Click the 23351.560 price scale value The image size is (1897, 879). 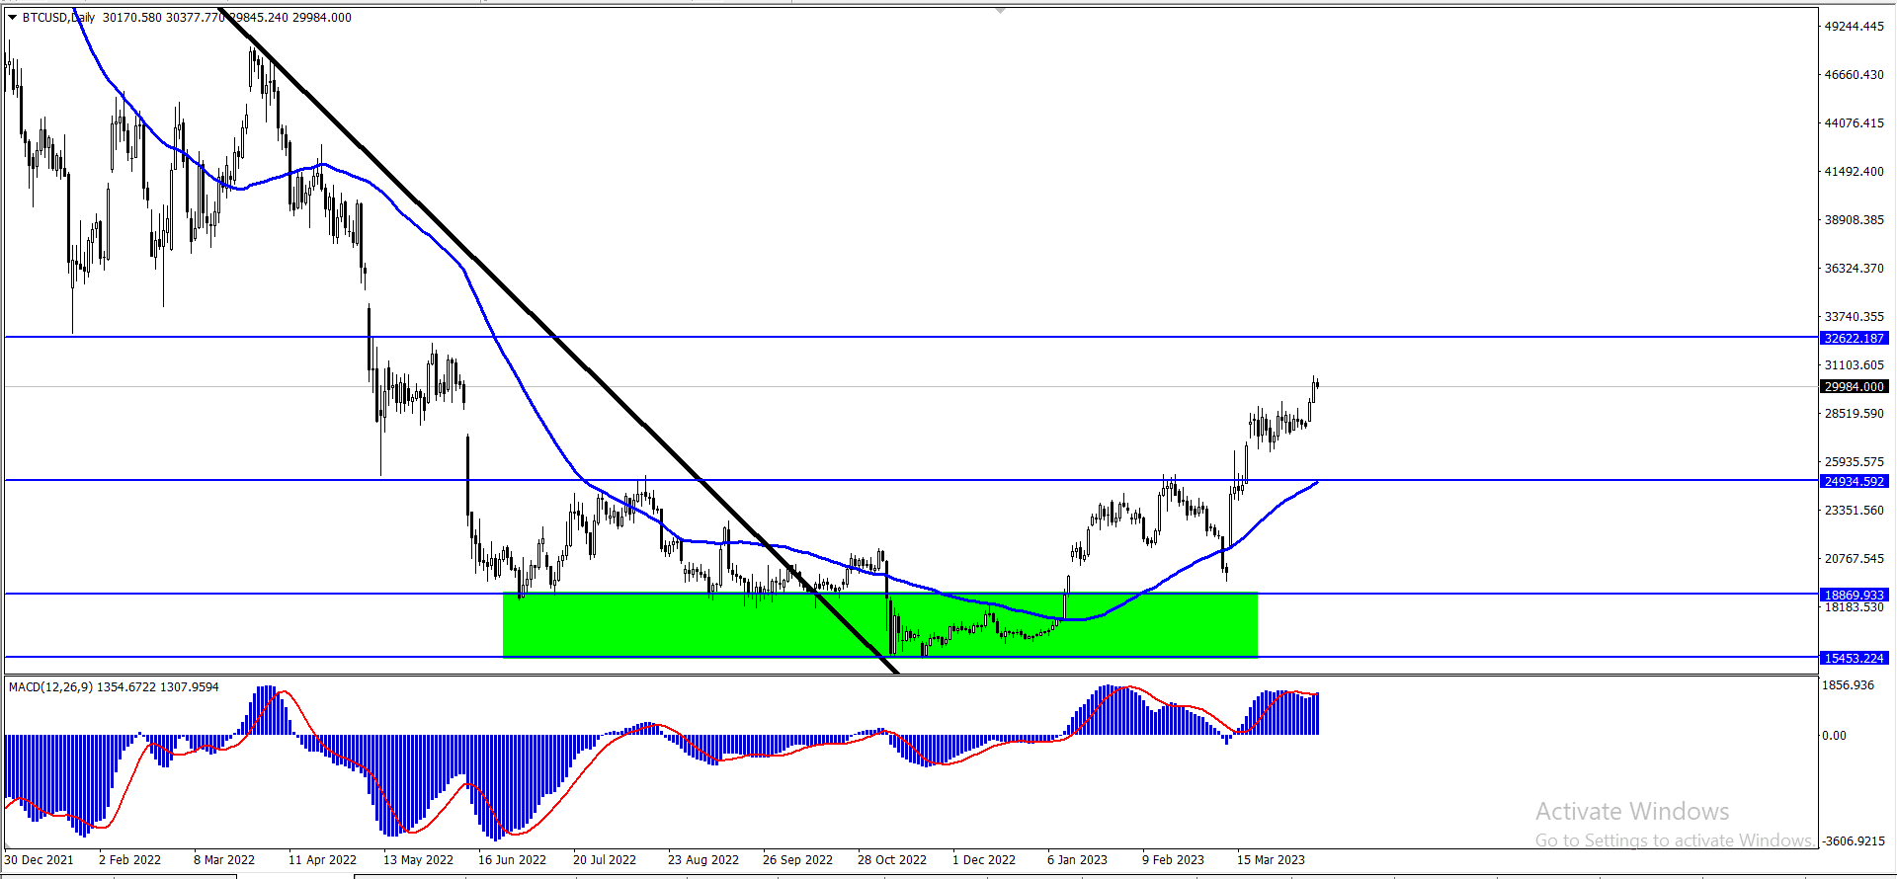click(x=1854, y=511)
